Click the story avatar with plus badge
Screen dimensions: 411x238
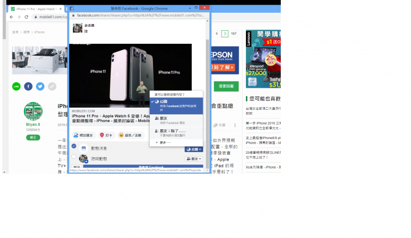[x=83, y=158]
